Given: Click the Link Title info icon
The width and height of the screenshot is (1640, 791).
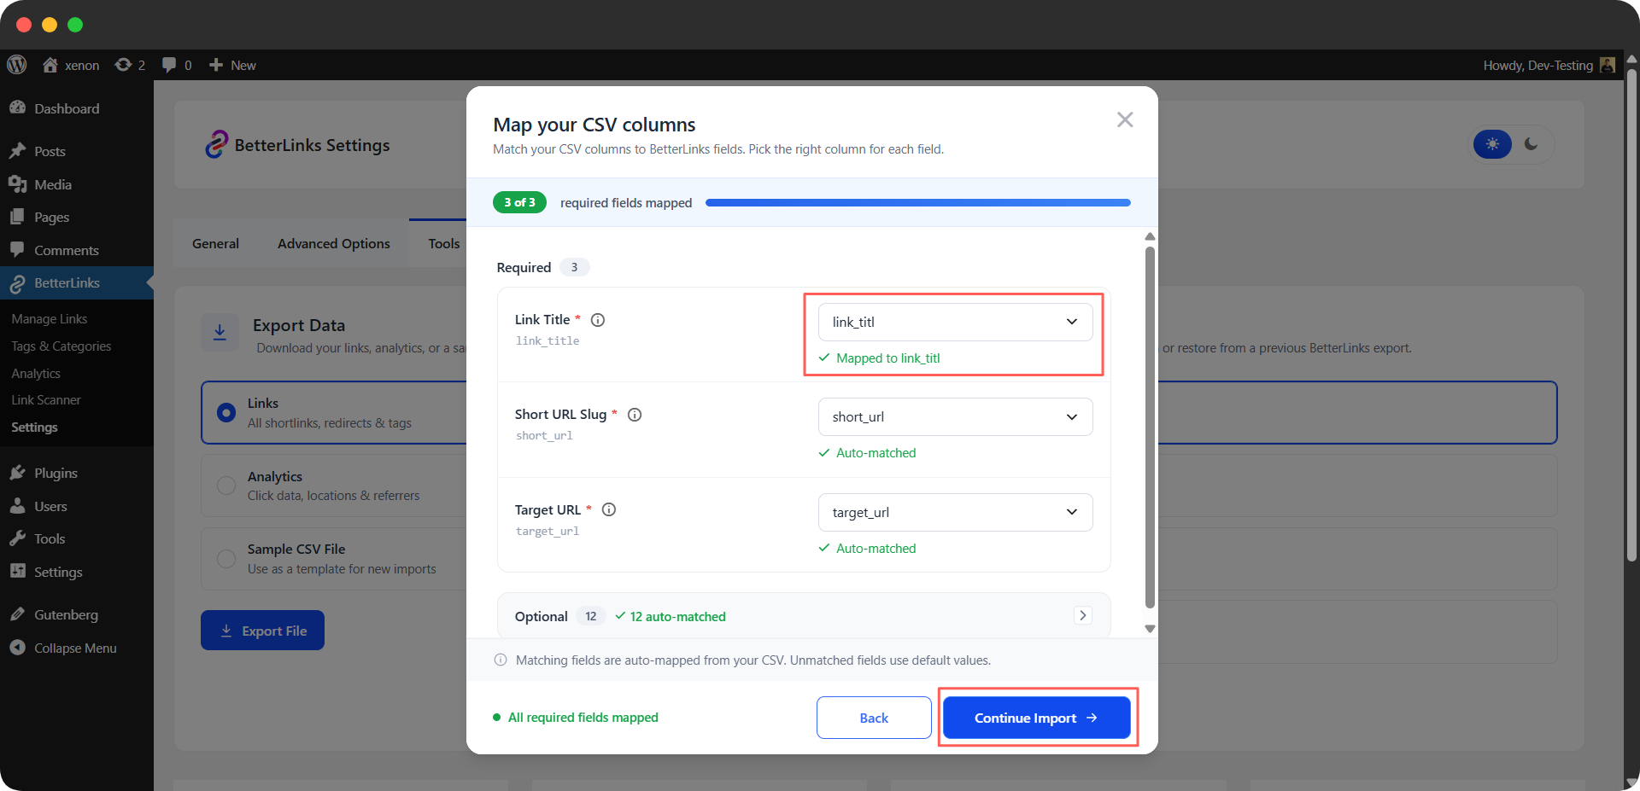Looking at the screenshot, I should (x=598, y=320).
